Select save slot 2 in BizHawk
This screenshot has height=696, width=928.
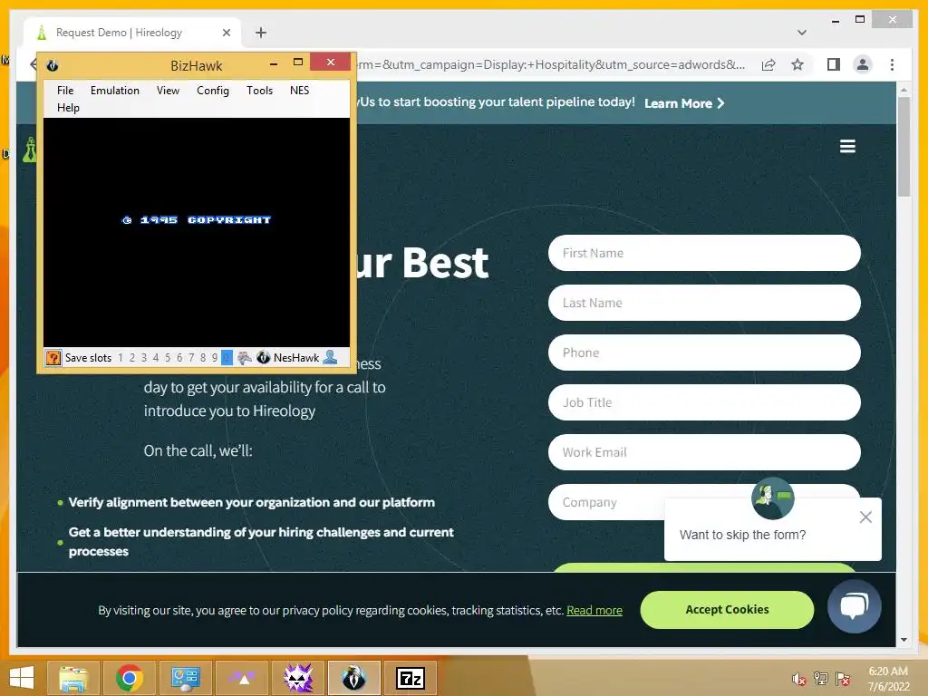[132, 357]
